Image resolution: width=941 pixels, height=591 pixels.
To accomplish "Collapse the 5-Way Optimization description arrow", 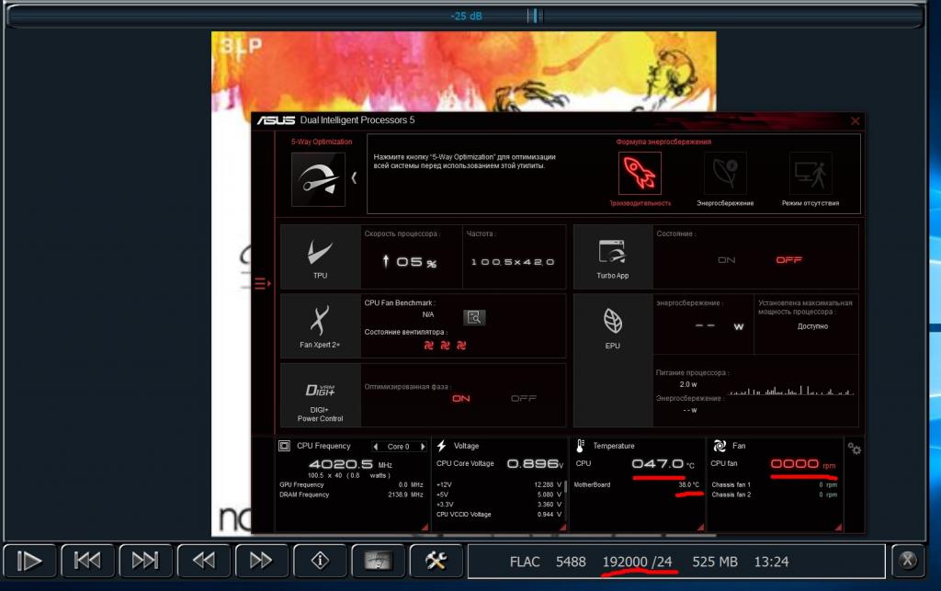I will (x=354, y=178).
